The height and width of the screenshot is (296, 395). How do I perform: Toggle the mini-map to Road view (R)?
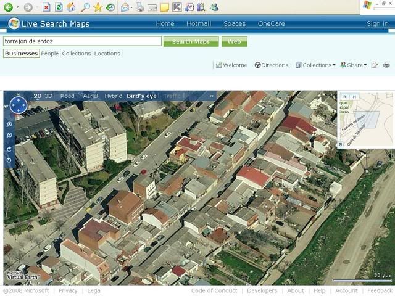pyautogui.click(x=344, y=97)
